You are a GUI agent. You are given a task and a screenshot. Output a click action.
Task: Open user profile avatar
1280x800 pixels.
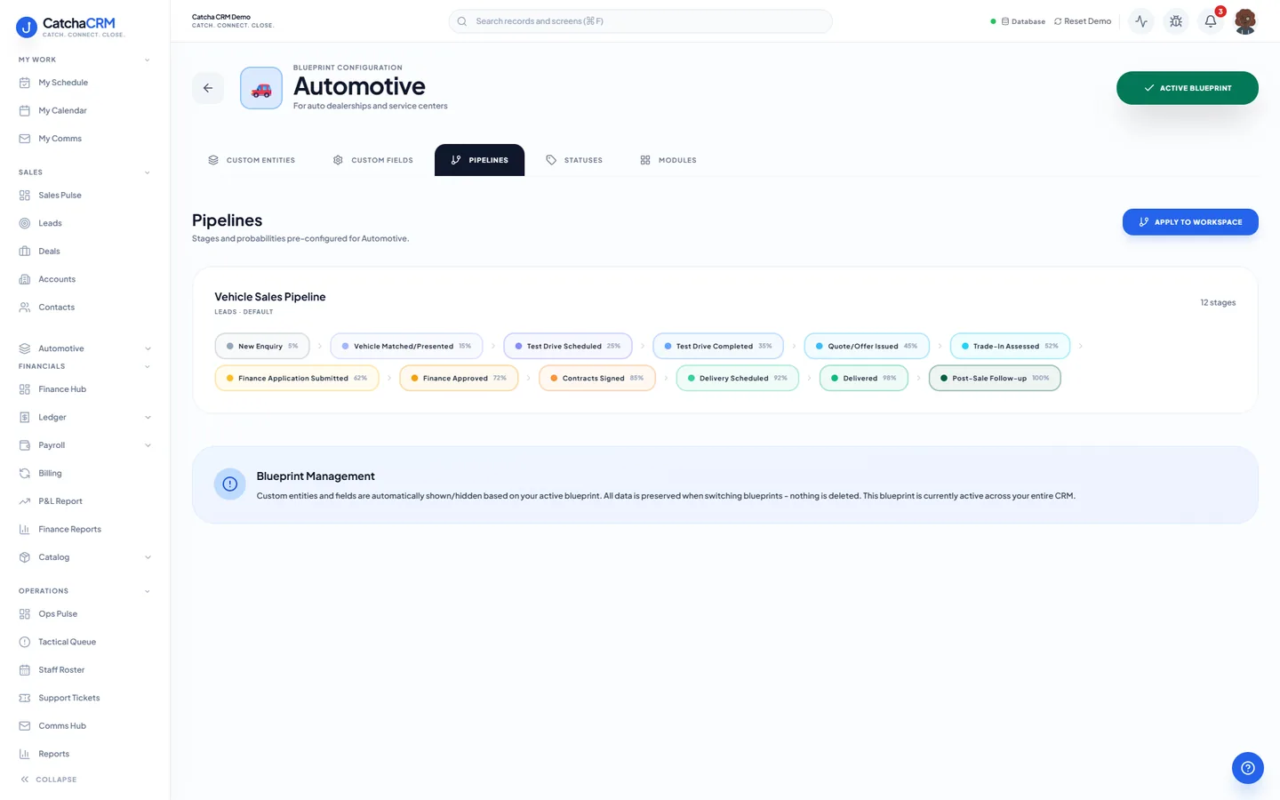tap(1245, 21)
